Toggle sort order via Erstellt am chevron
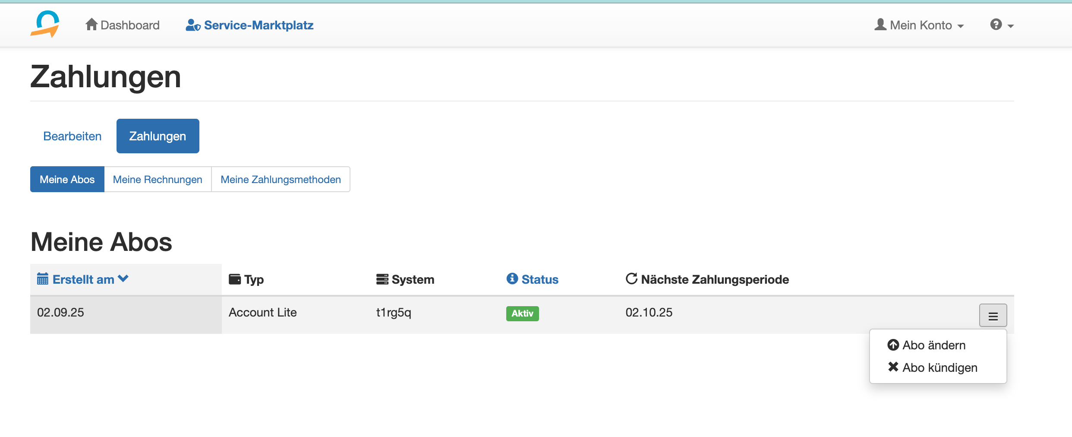The width and height of the screenshot is (1072, 437). [123, 279]
